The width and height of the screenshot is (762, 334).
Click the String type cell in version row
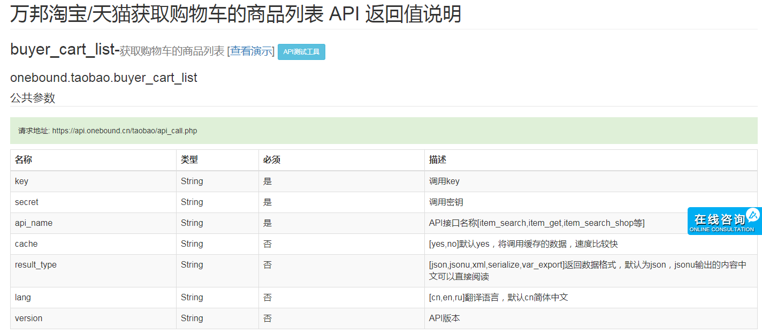(x=217, y=318)
